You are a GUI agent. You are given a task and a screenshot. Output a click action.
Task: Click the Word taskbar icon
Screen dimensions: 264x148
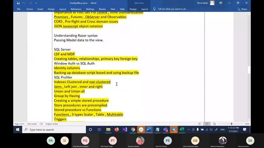[x=149, y=129]
